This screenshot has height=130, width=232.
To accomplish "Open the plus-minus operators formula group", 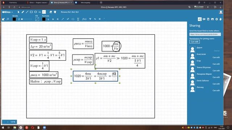I will 48,19.
